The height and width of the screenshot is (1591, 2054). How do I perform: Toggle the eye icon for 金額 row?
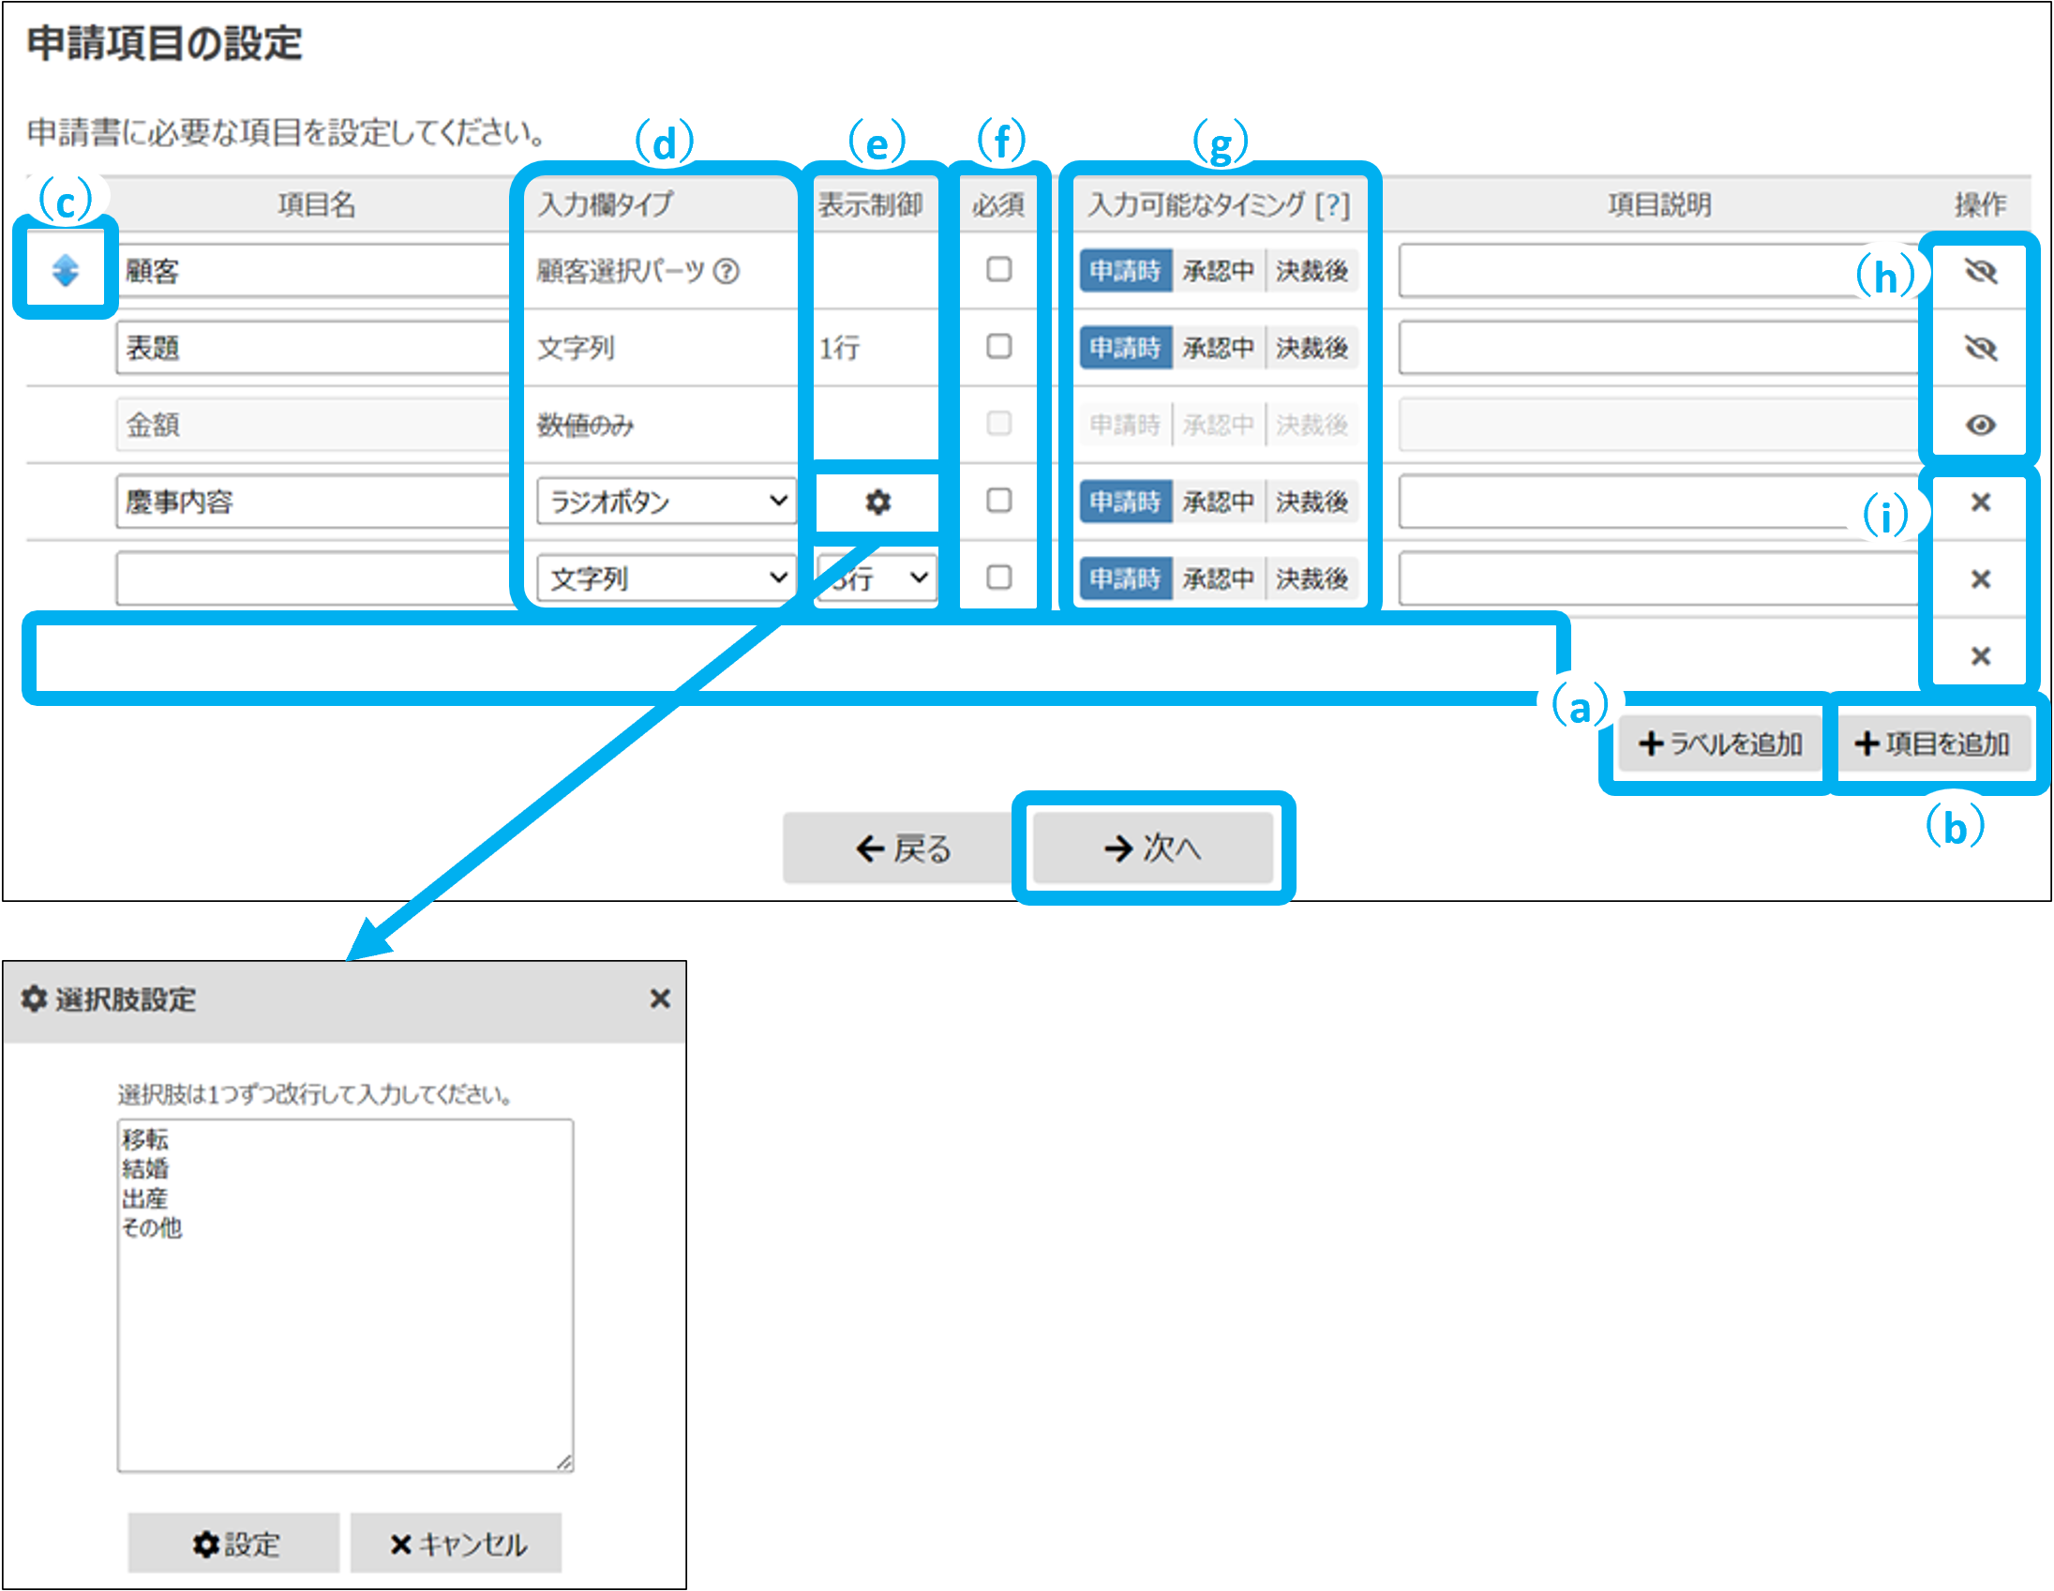point(1980,425)
